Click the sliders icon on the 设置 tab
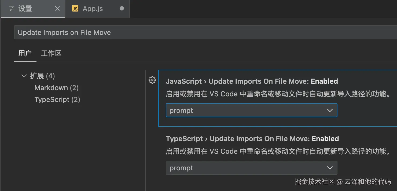 [11, 9]
